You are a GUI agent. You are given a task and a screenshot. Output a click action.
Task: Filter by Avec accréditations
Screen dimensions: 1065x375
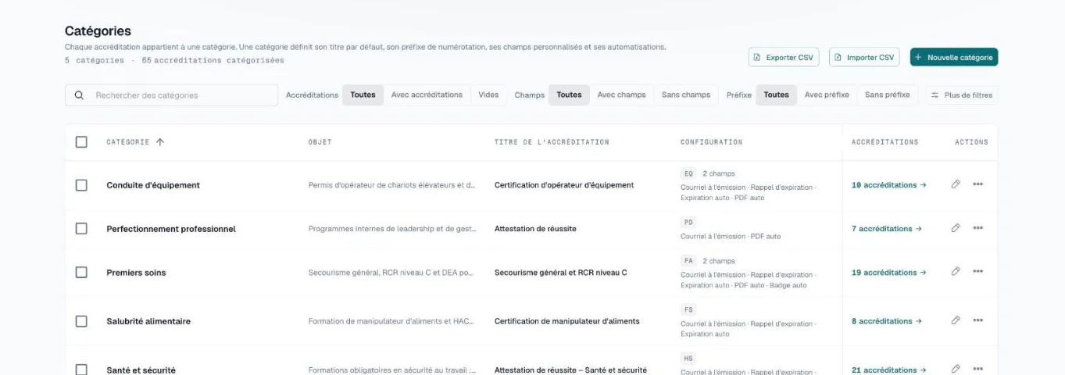pyautogui.click(x=427, y=95)
